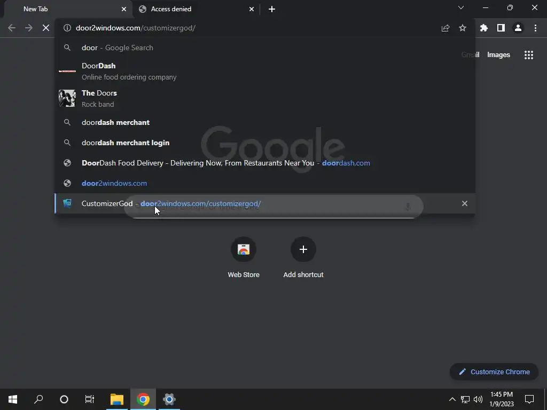The image size is (547, 410).
Task: Select CustomizerGod door2windows suggestion
Action: (265, 203)
